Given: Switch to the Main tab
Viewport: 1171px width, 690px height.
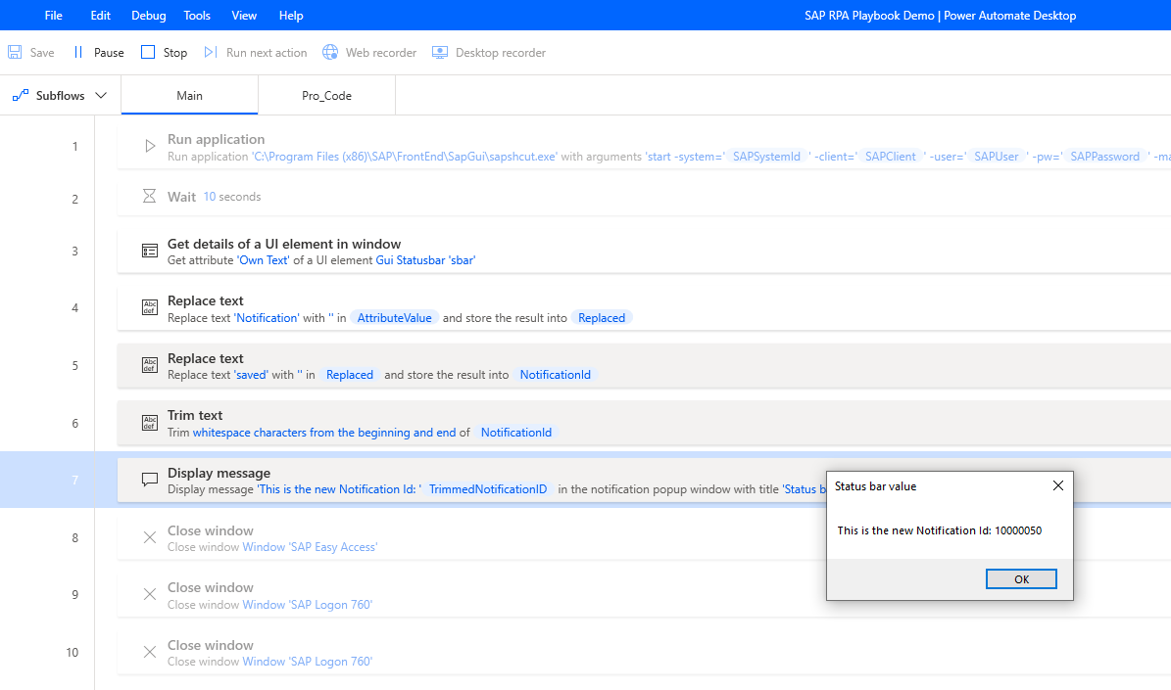Looking at the screenshot, I should (x=190, y=96).
